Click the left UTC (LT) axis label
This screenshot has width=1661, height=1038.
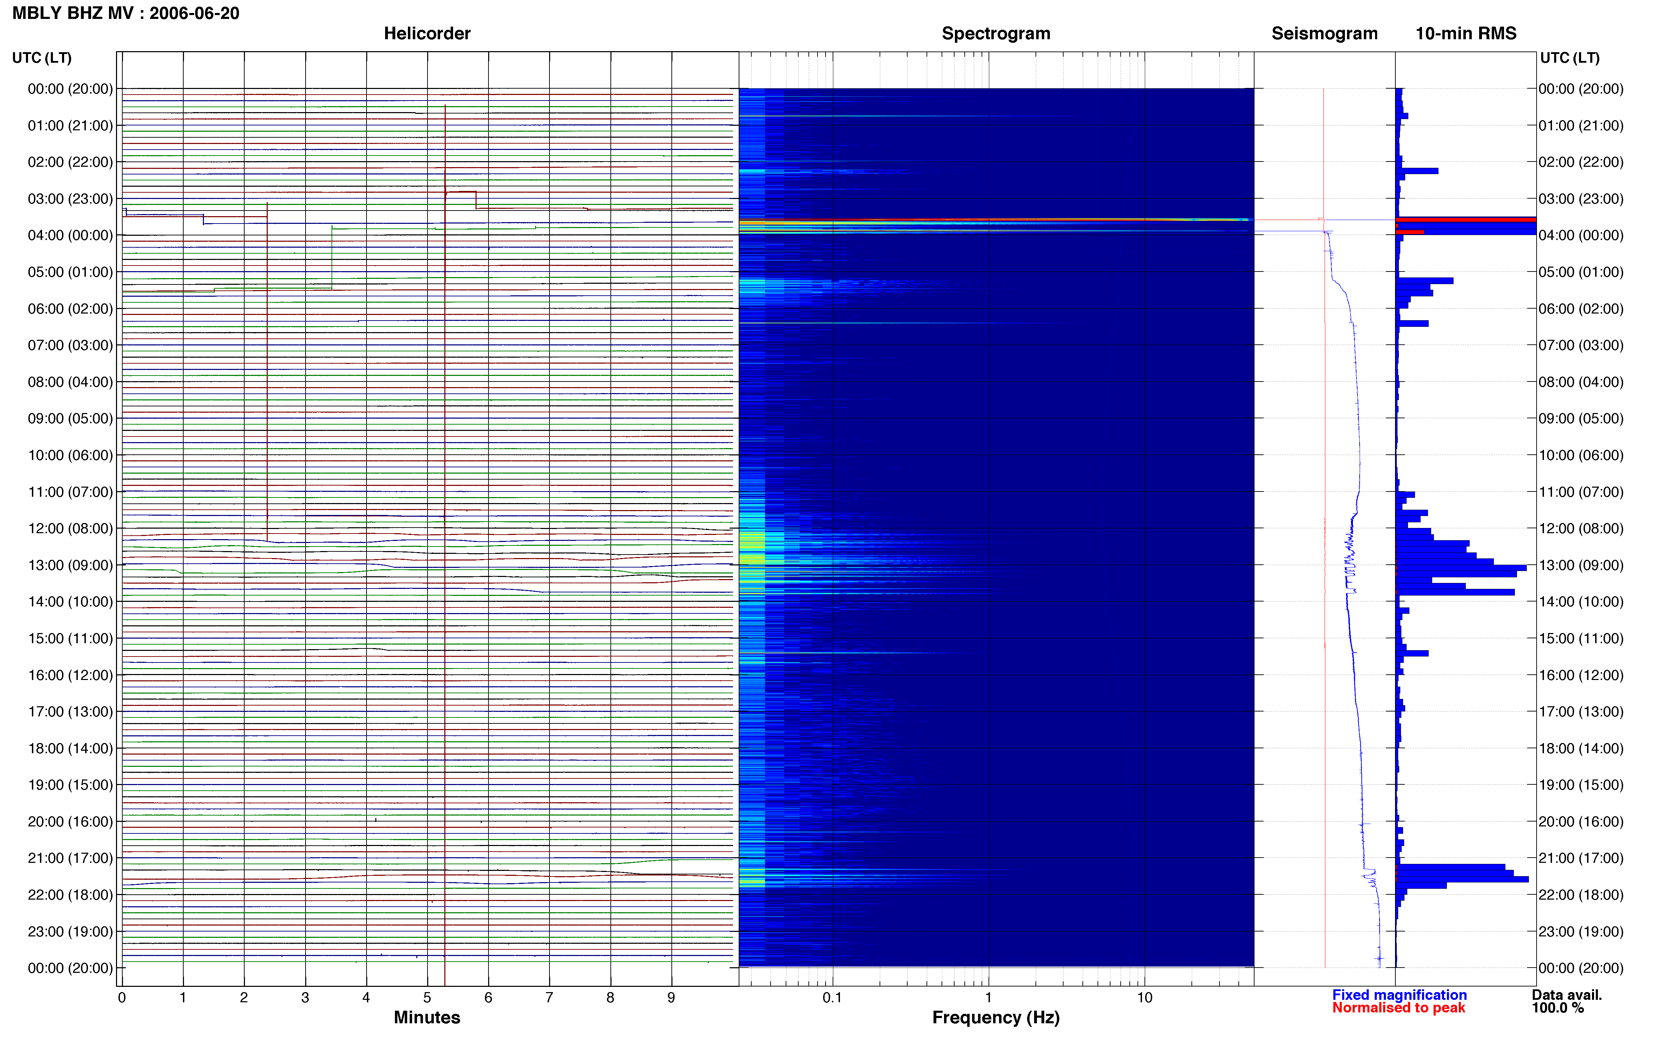coord(42,58)
